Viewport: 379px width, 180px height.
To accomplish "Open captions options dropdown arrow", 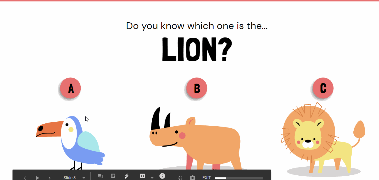I will click(152, 178).
